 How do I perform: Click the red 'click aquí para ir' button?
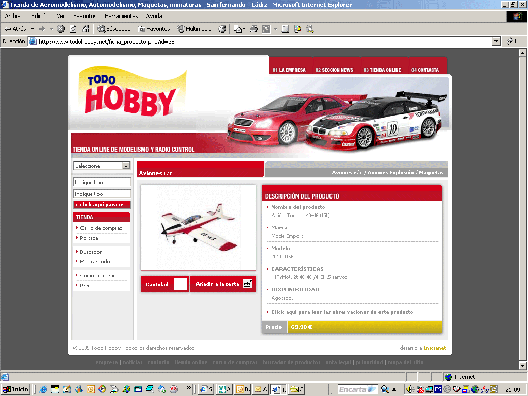(x=102, y=205)
